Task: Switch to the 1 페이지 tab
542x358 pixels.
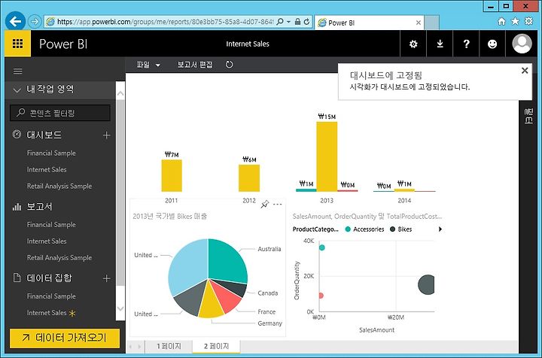Action: pos(169,346)
